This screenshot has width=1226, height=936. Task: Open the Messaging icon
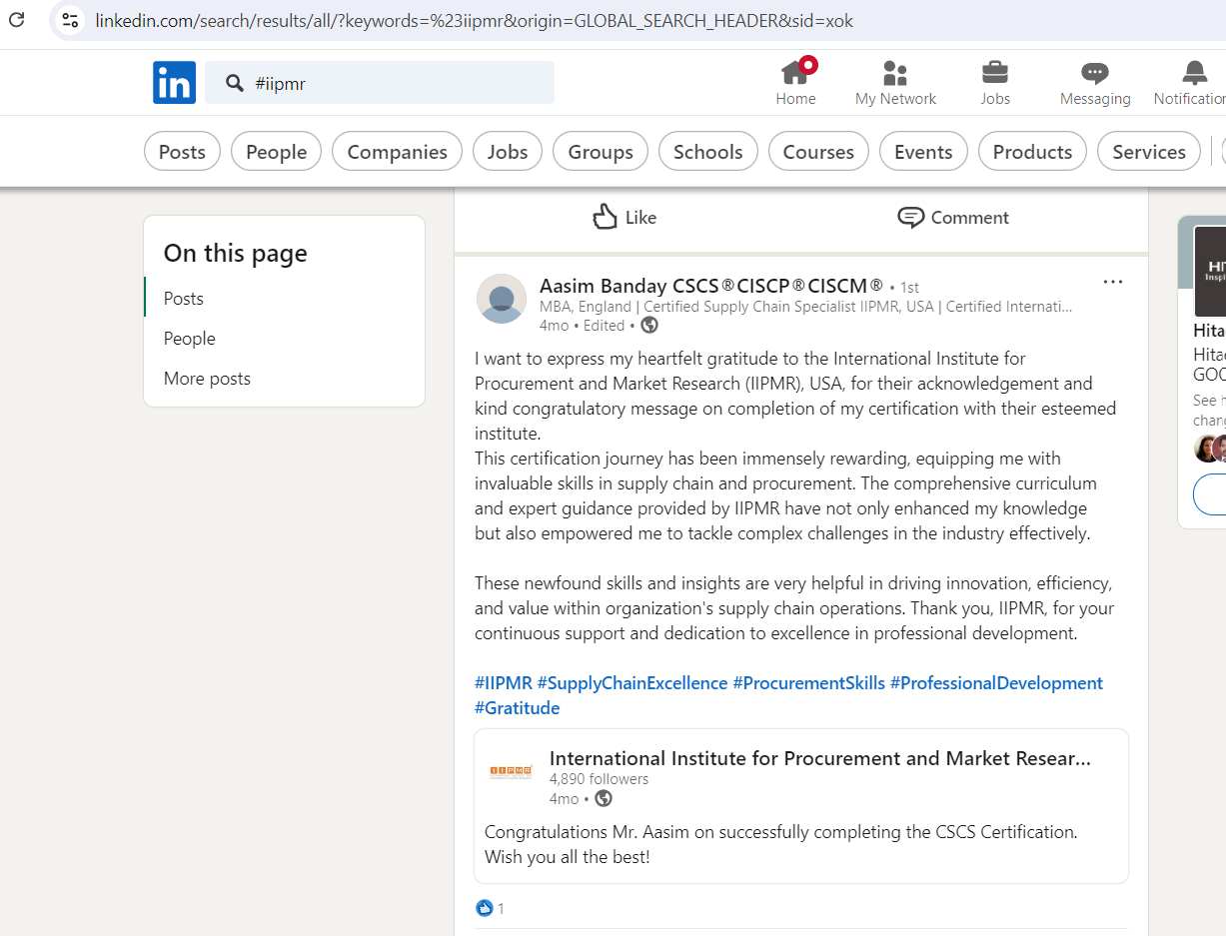(x=1095, y=73)
